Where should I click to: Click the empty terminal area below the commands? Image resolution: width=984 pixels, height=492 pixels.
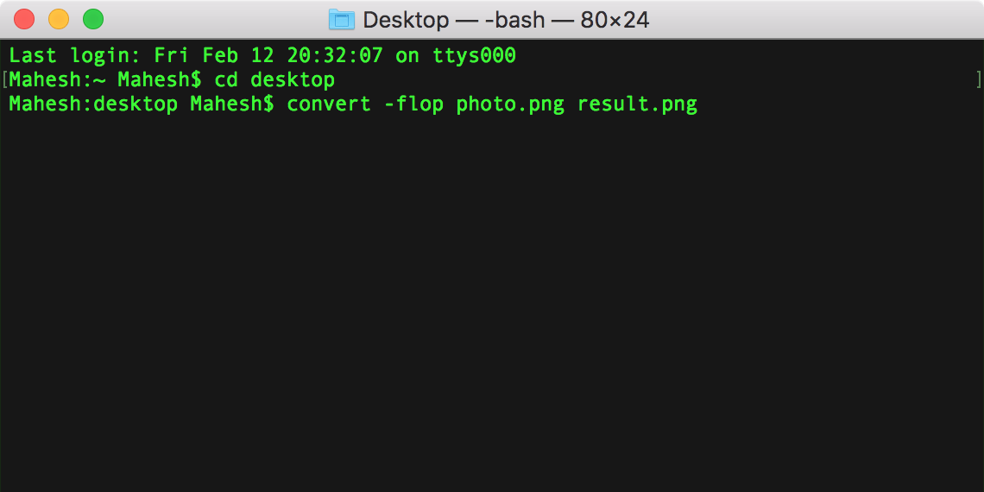click(492, 301)
